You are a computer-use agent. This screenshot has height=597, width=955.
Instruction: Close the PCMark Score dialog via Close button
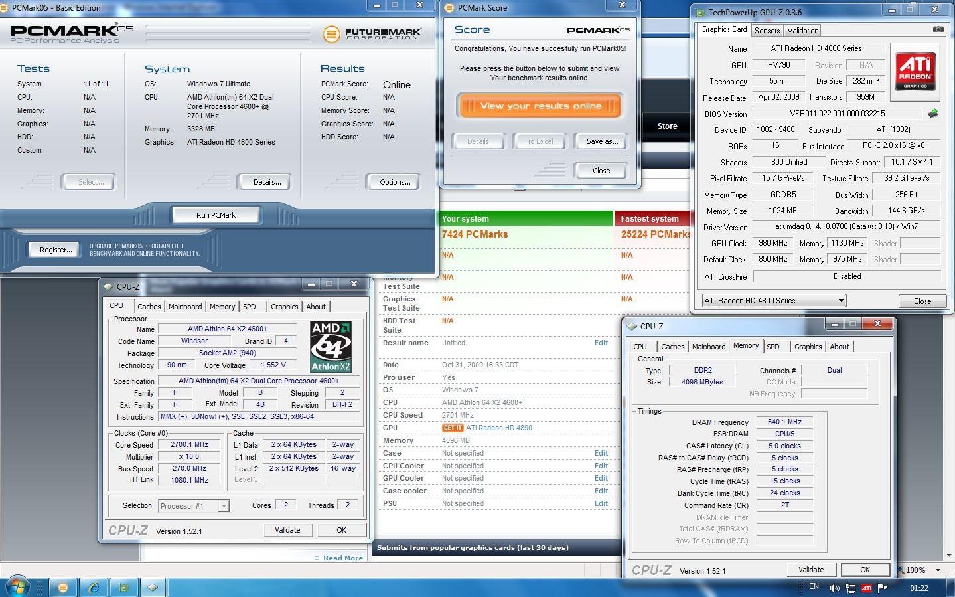click(601, 171)
